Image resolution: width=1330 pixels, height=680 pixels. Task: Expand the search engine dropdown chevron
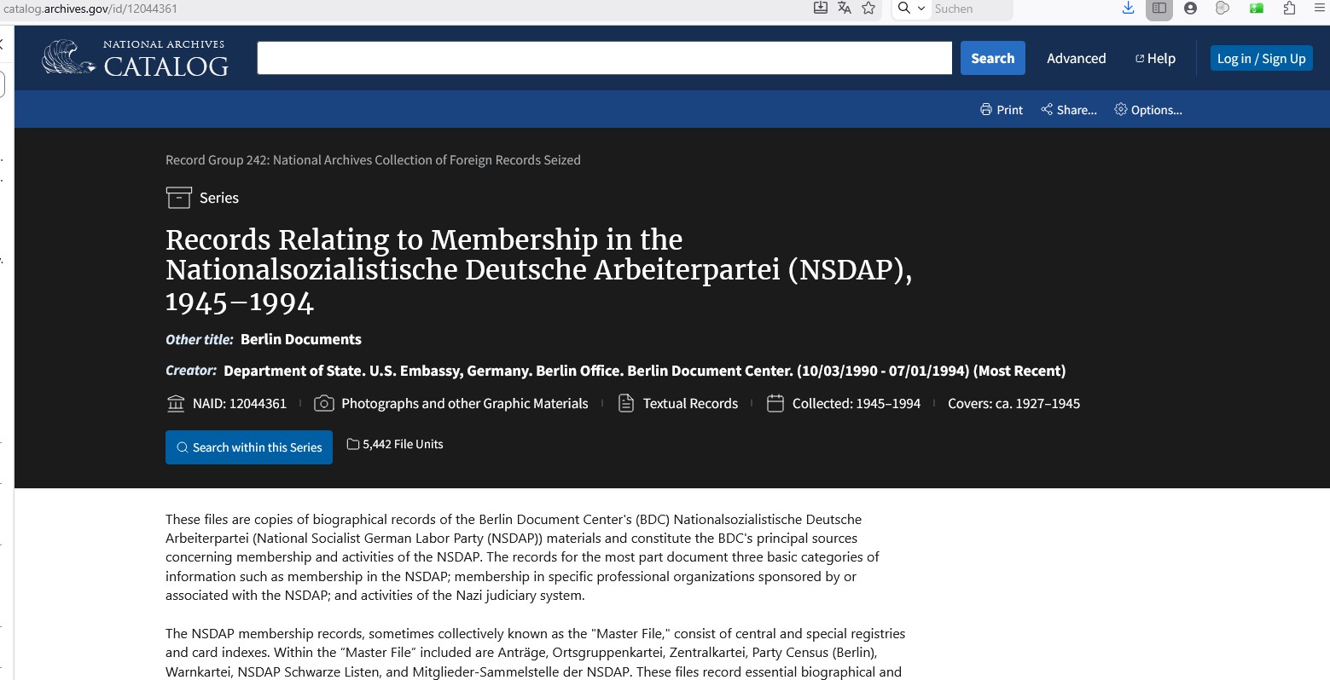tap(921, 9)
